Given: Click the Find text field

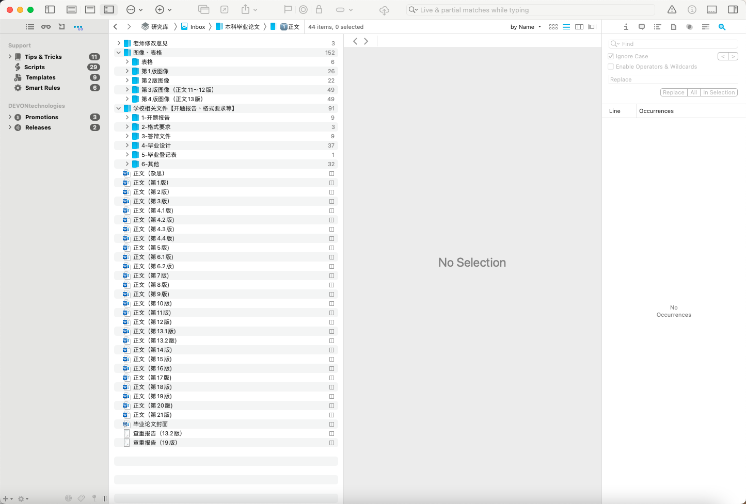Looking at the screenshot, I should pos(676,44).
